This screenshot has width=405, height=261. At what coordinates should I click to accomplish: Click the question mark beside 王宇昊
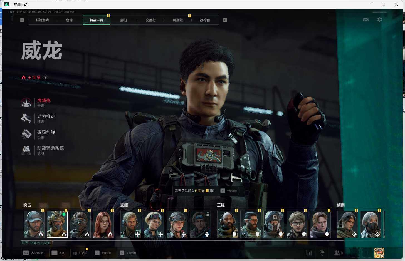tap(45, 78)
